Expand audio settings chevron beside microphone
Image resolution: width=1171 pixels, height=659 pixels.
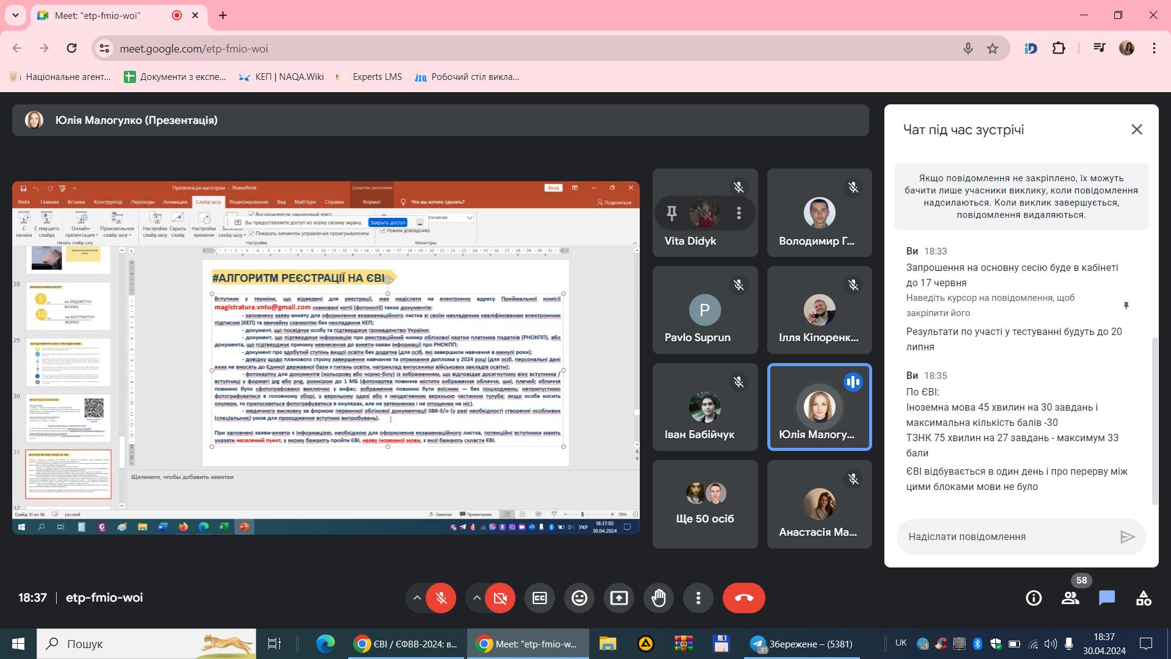tap(417, 598)
